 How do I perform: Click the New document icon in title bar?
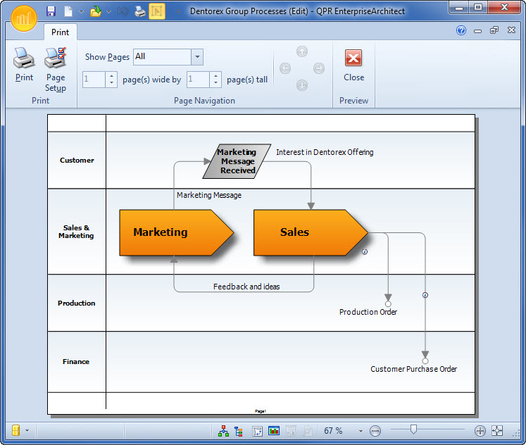[68, 11]
